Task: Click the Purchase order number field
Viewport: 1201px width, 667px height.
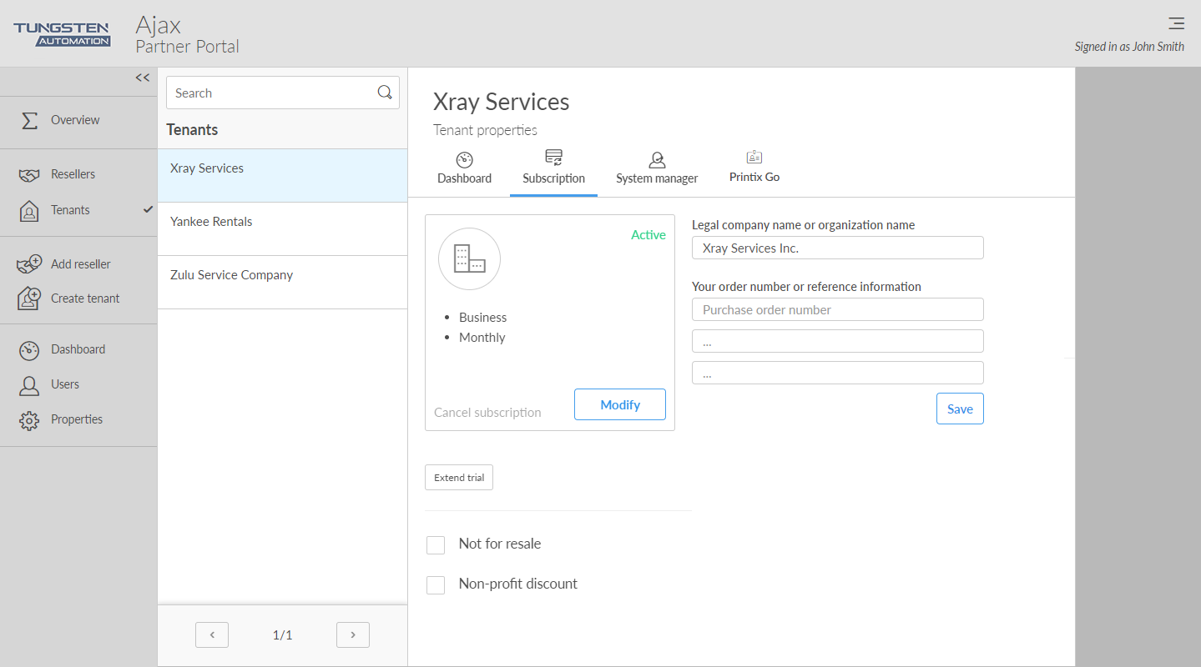Action: click(837, 310)
